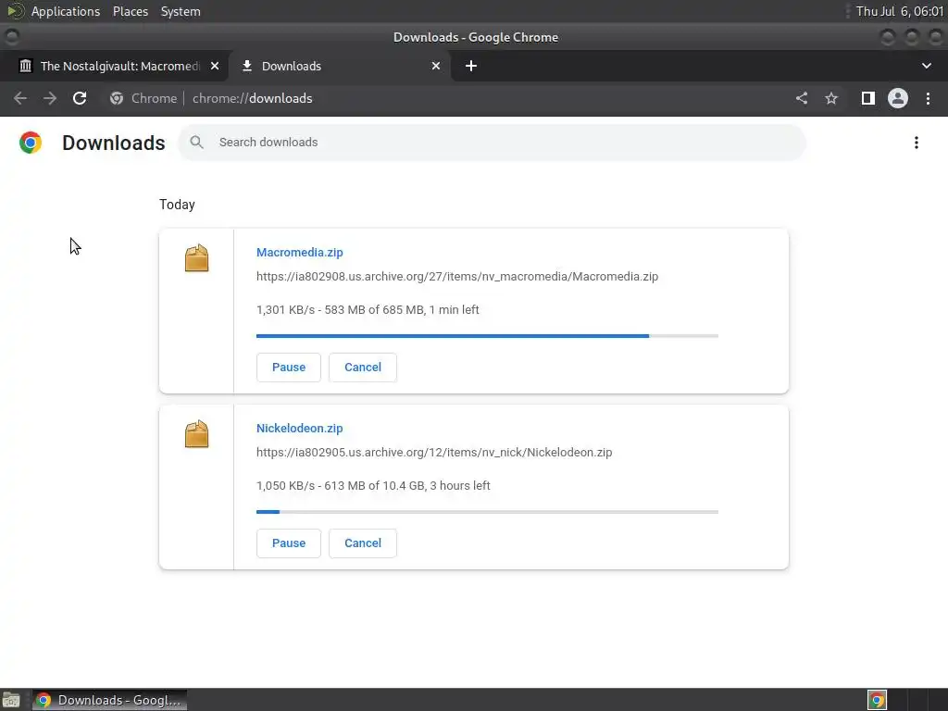The image size is (948, 711).
Task: Cancel the Nickelodeon.zip download
Action: (x=363, y=543)
